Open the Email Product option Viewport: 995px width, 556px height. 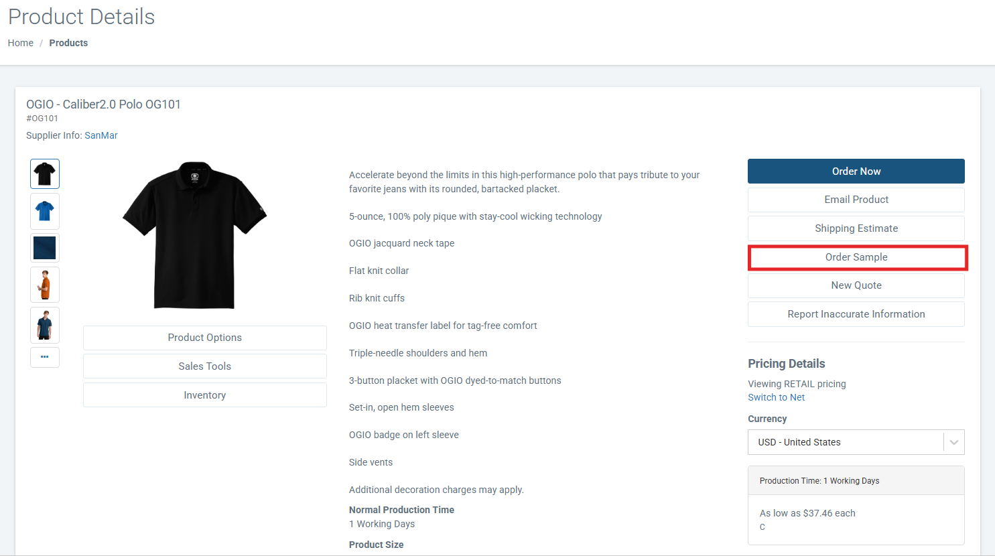click(856, 200)
